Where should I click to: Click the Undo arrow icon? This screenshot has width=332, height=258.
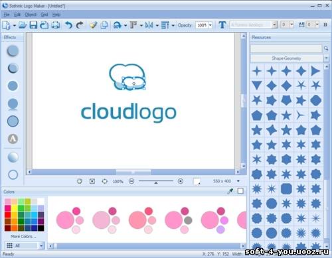[x=68, y=25]
